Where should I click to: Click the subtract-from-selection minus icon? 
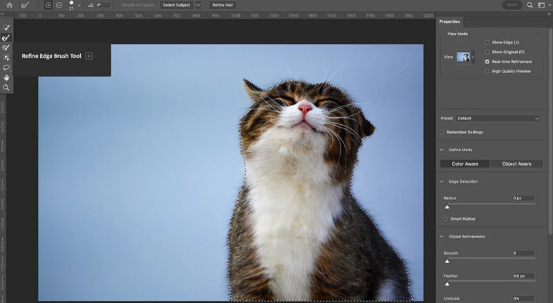click(58, 5)
